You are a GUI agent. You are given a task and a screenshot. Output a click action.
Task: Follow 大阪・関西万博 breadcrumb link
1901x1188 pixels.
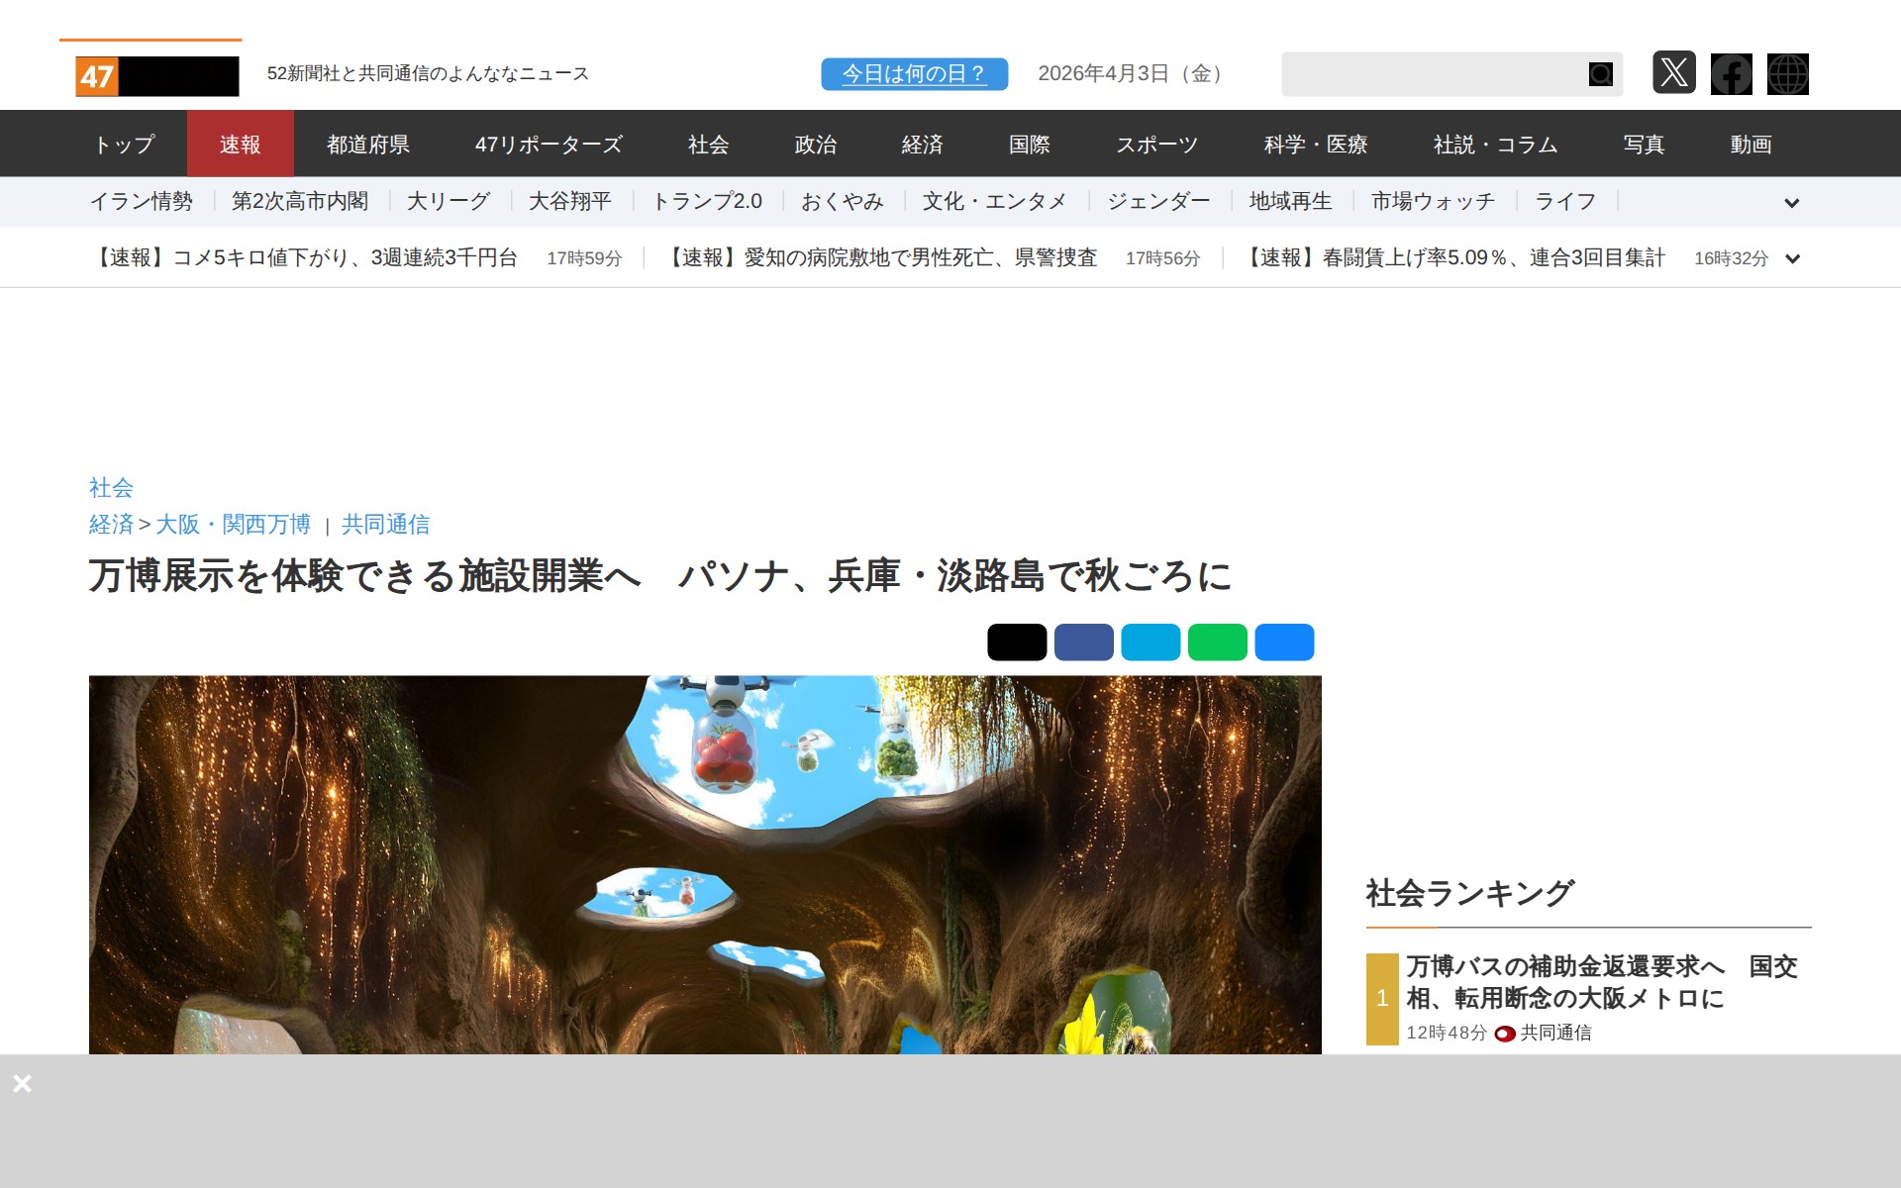233,525
